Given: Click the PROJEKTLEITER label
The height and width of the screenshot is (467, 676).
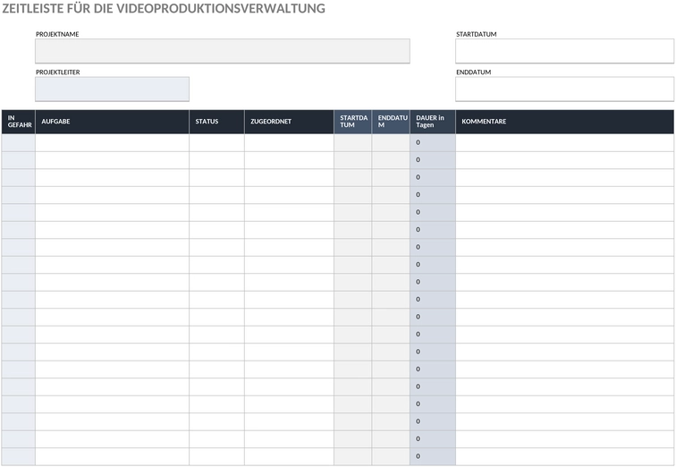Looking at the screenshot, I should click(58, 72).
